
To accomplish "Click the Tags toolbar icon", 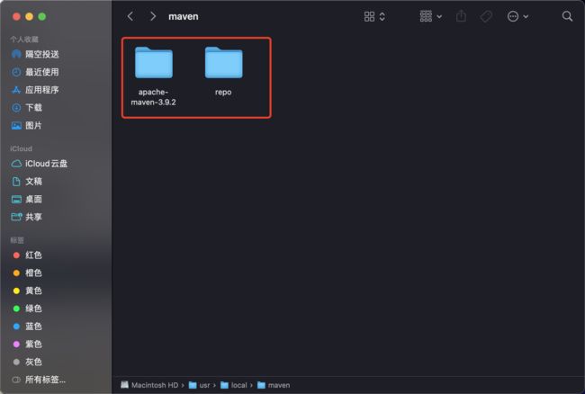I will pyautogui.click(x=486, y=16).
